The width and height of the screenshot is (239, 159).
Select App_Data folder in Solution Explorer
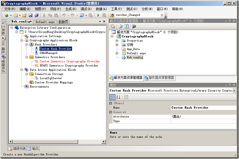[133, 49]
